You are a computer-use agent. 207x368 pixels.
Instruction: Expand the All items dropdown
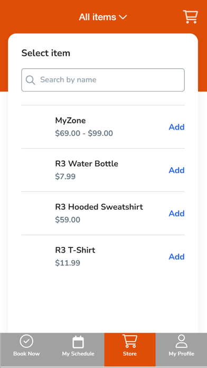click(x=103, y=17)
